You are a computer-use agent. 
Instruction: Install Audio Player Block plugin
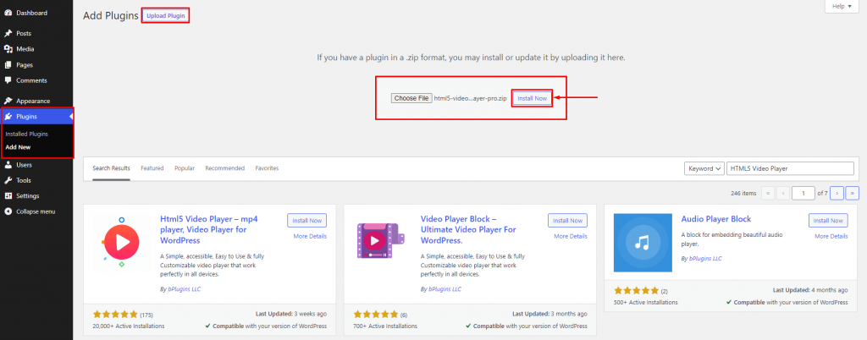click(x=828, y=220)
